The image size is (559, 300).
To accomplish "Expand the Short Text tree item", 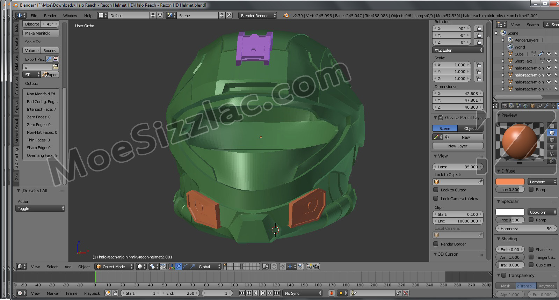I will 503,61.
